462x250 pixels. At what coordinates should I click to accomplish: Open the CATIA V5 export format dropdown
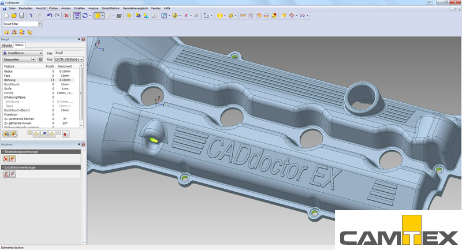[81, 59]
